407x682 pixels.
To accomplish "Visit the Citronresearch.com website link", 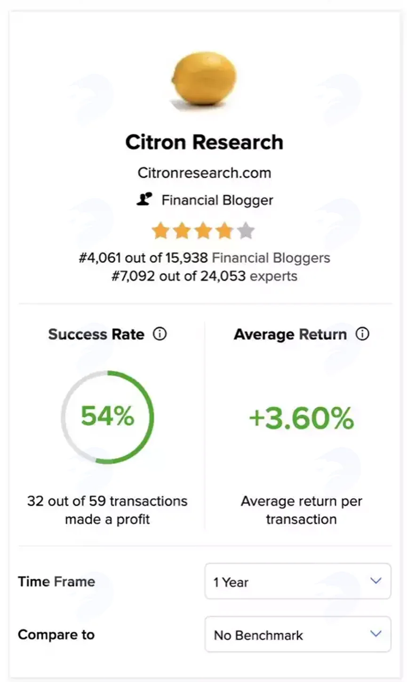I will point(204,173).
